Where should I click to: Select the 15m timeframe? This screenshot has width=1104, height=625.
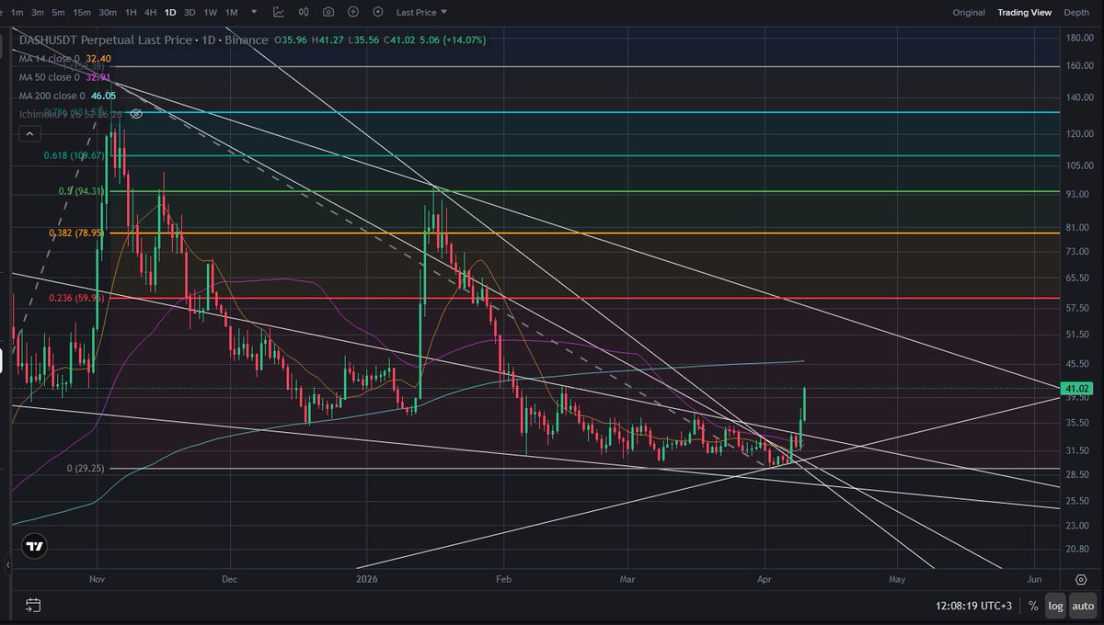pos(82,13)
